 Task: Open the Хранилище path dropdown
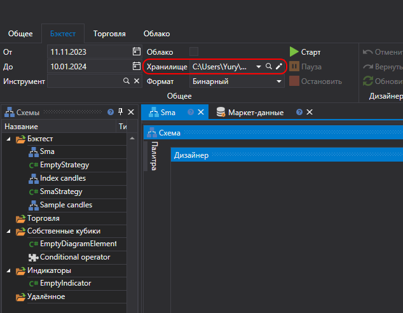point(259,67)
